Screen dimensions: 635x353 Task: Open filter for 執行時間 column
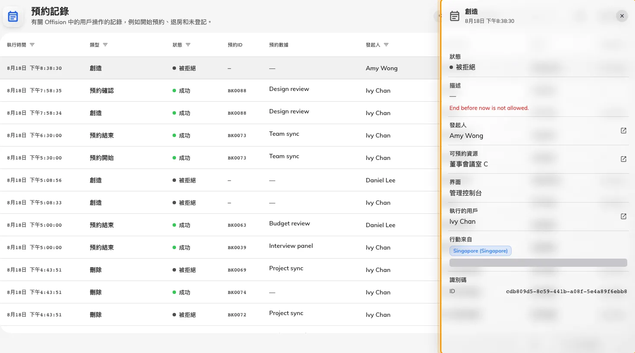(32, 45)
